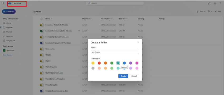Click Create to make the folder
This screenshot has width=224, height=95.
(x=123, y=76)
